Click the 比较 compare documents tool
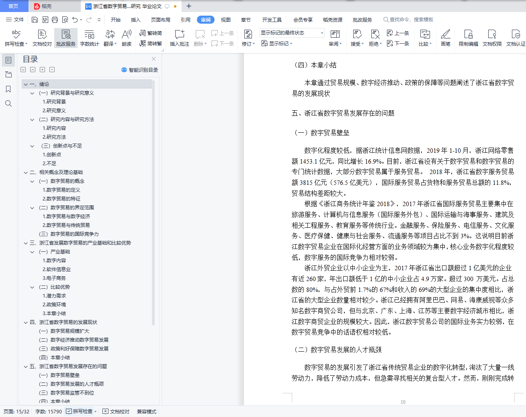 pyautogui.click(x=425, y=38)
